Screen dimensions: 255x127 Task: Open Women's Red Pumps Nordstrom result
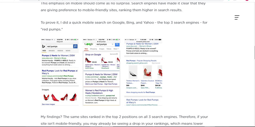click(x=99, y=92)
